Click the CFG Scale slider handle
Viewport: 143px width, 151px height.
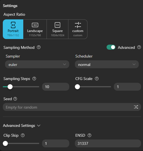(x=77, y=87)
